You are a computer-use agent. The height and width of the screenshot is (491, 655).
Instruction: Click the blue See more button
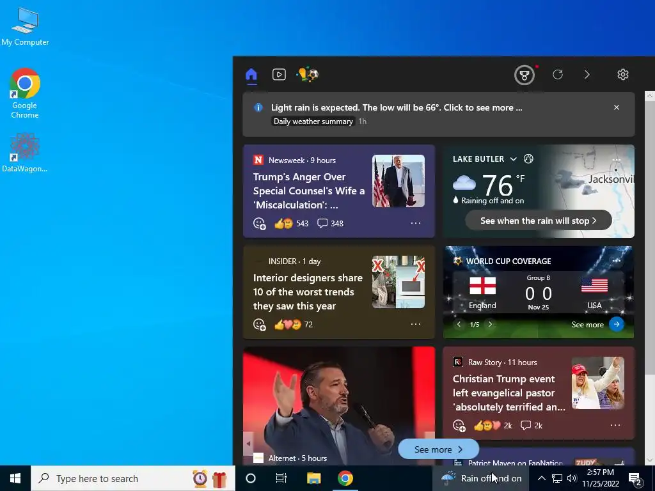[438, 449]
